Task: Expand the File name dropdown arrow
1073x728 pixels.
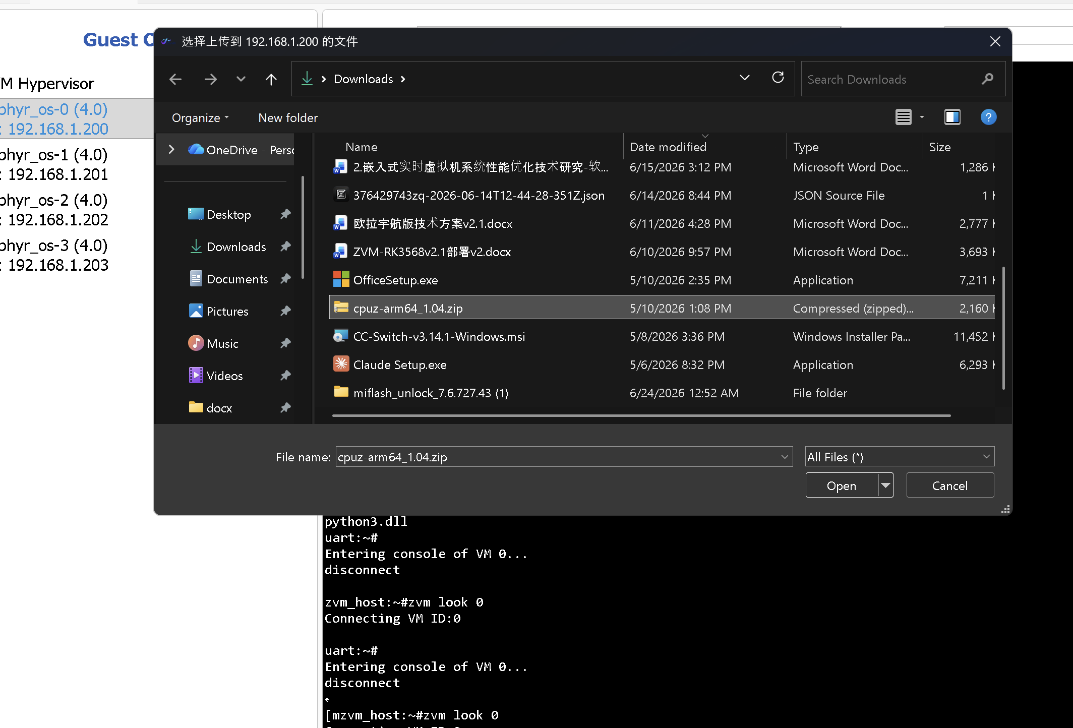Action: click(x=785, y=457)
